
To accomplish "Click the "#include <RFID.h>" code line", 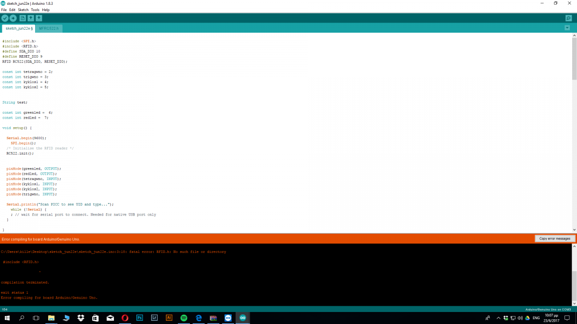I will click(20, 46).
